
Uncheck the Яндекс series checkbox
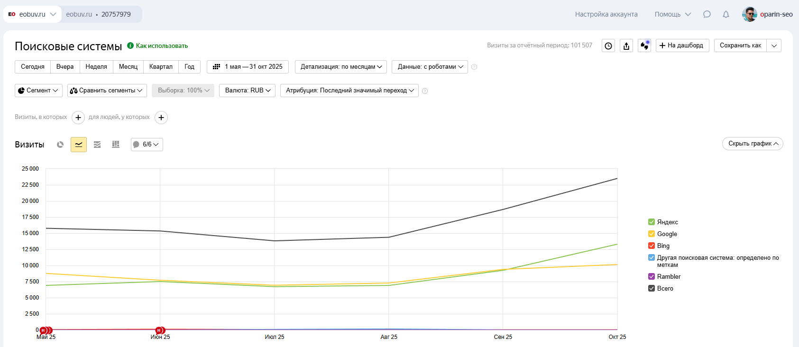point(652,222)
